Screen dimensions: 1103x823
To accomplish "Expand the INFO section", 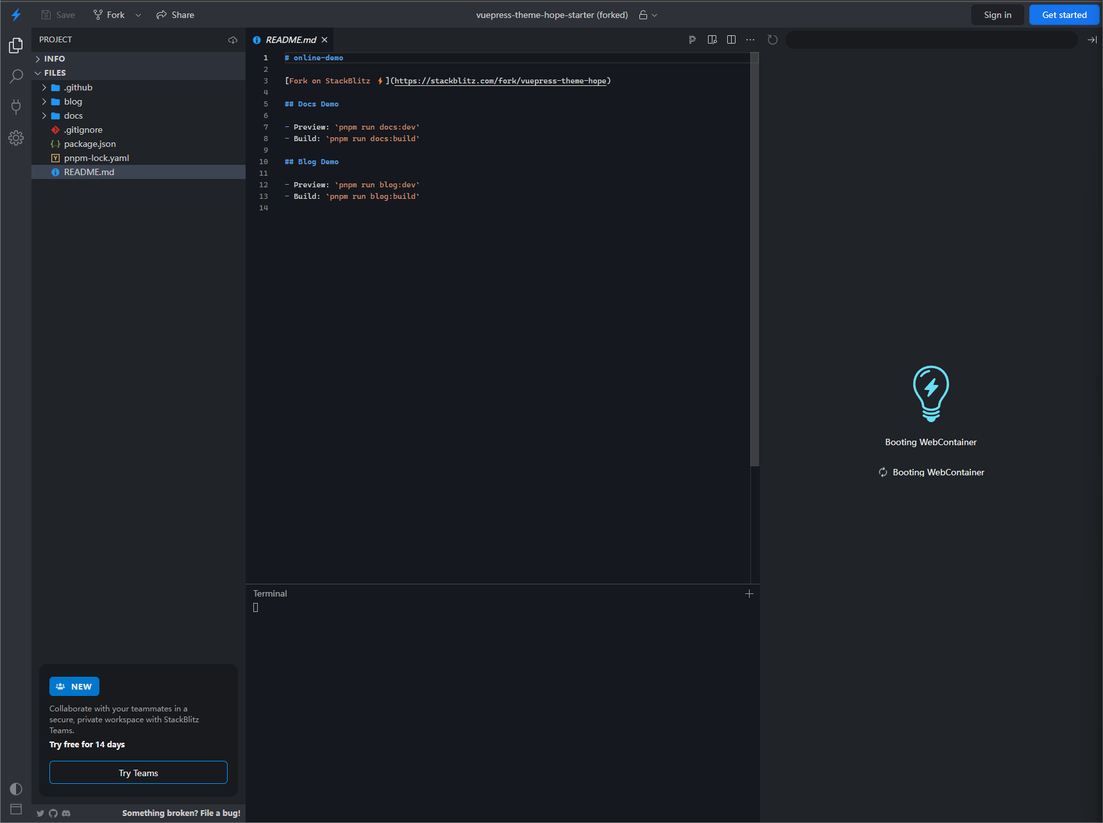I will 139,59.
